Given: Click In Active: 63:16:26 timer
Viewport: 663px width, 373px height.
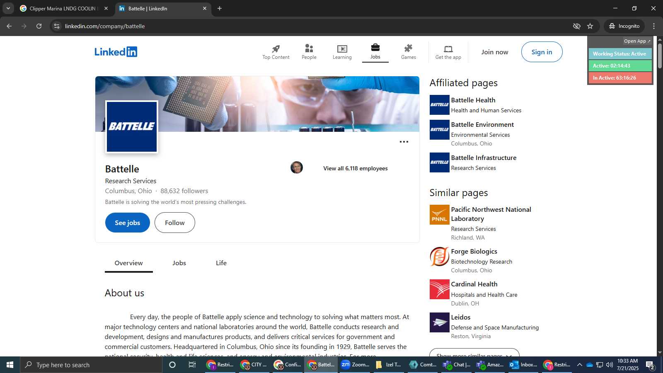Looking at the screenshot, I should 620,78.
